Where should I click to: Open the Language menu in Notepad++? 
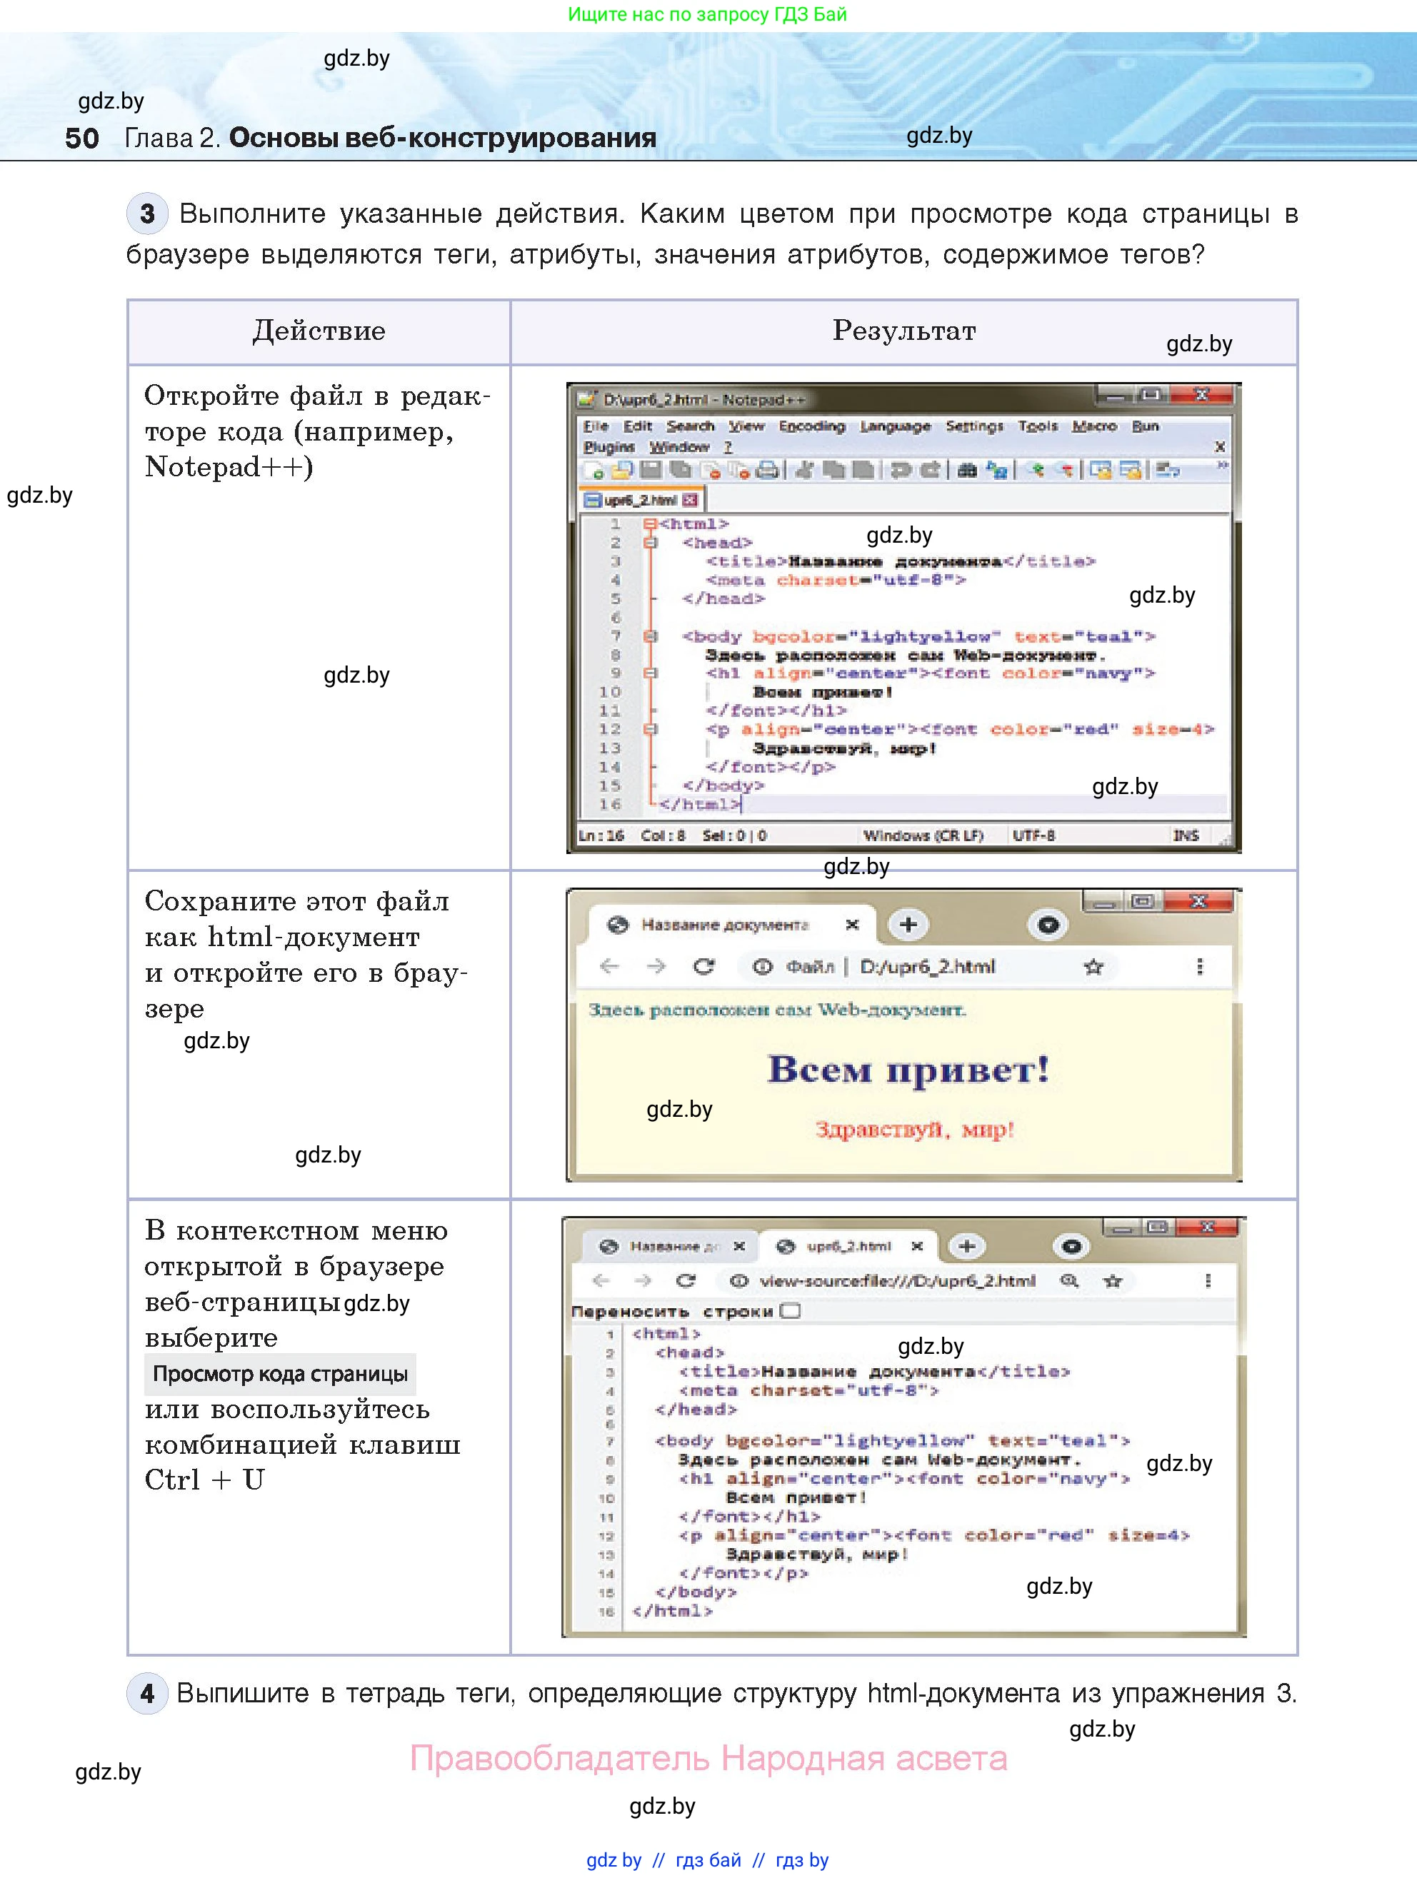click(x=895, y=426)
